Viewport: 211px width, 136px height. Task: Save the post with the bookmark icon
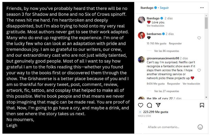[x=202, y=105]
